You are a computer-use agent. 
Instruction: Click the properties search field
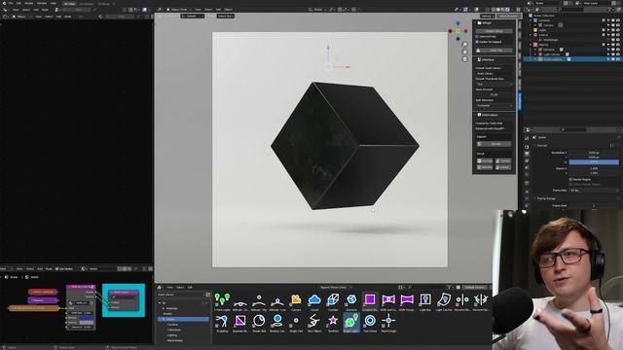[x=573, y=129]
